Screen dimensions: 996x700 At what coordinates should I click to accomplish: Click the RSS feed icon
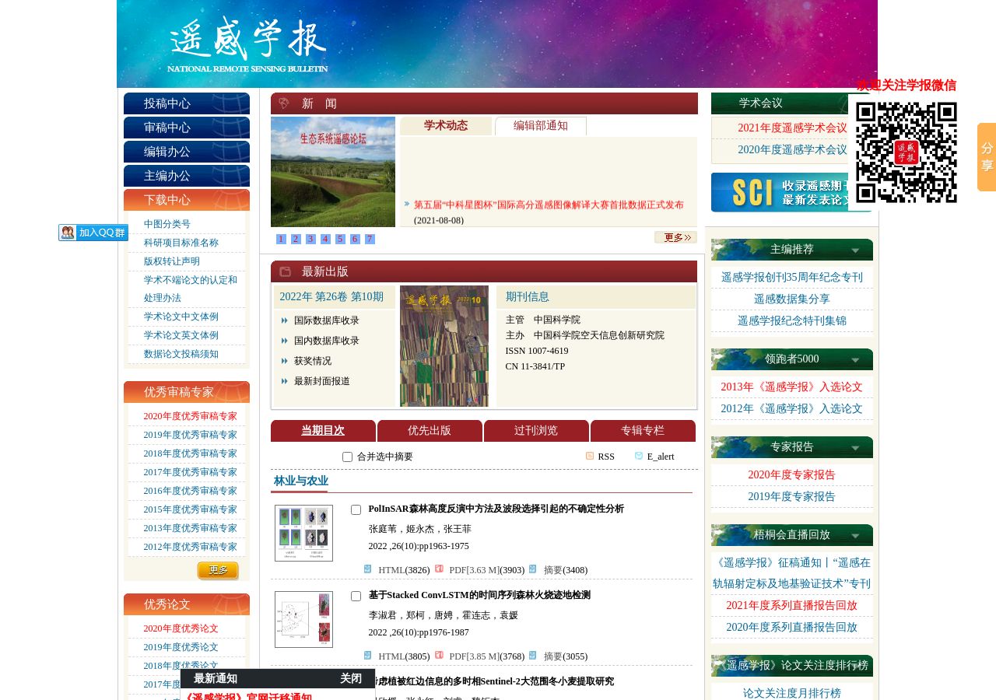(x=590, y=456)
